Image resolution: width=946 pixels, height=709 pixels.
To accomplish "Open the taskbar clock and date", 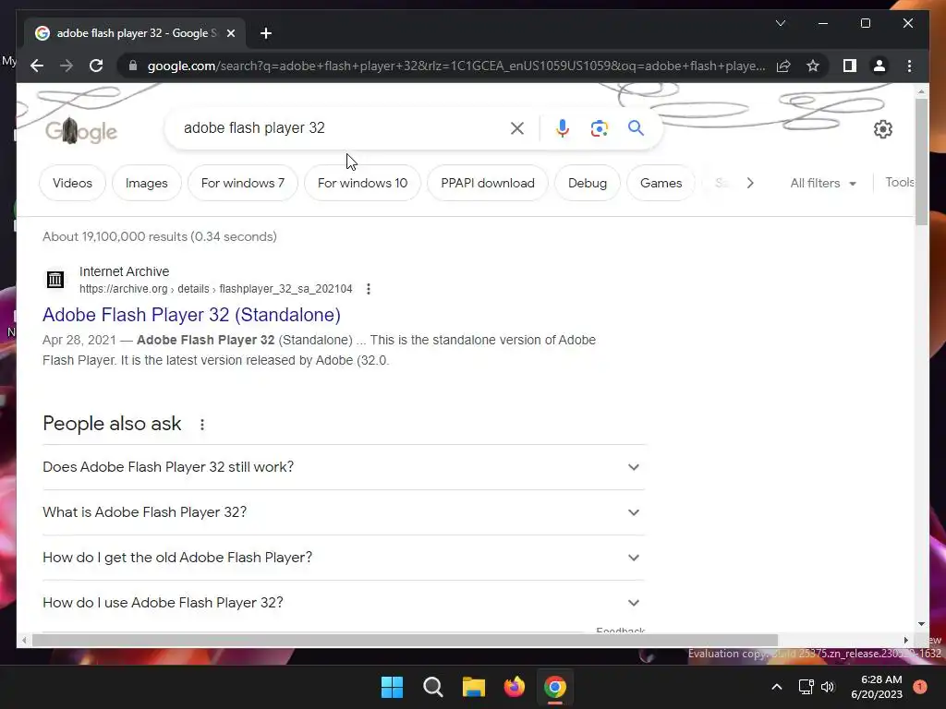I will (x=877, y=687).
